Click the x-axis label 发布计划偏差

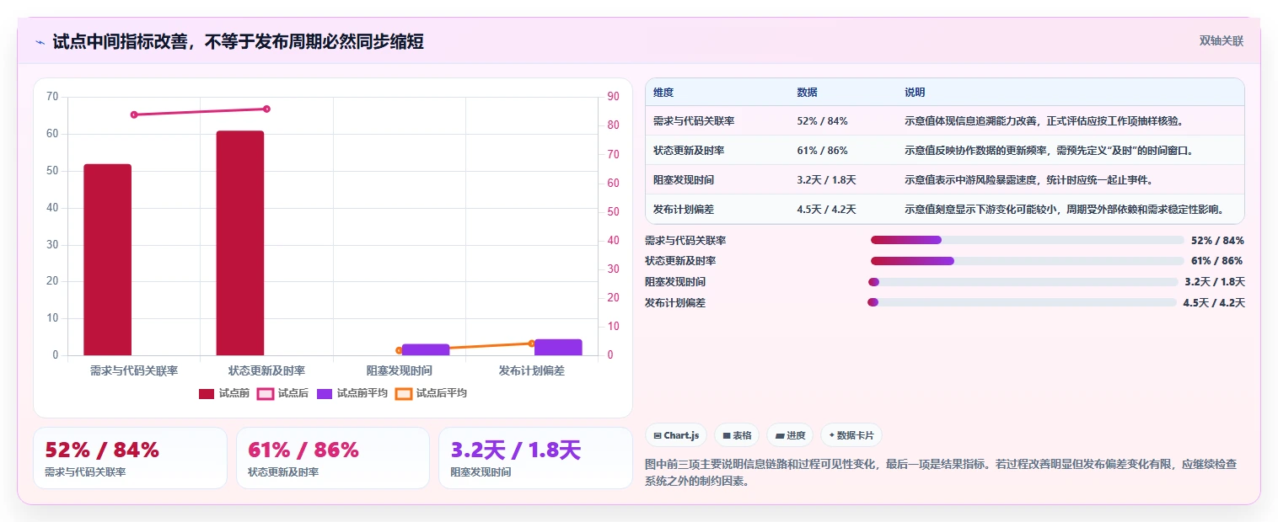(x=532, y=370)
